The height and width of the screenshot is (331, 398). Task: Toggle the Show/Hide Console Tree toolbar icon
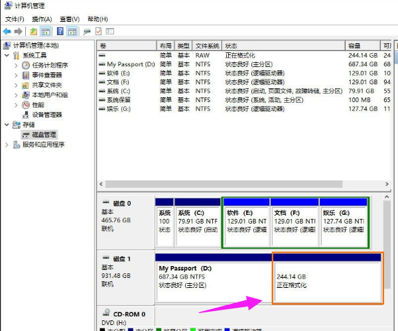point(46,31)
